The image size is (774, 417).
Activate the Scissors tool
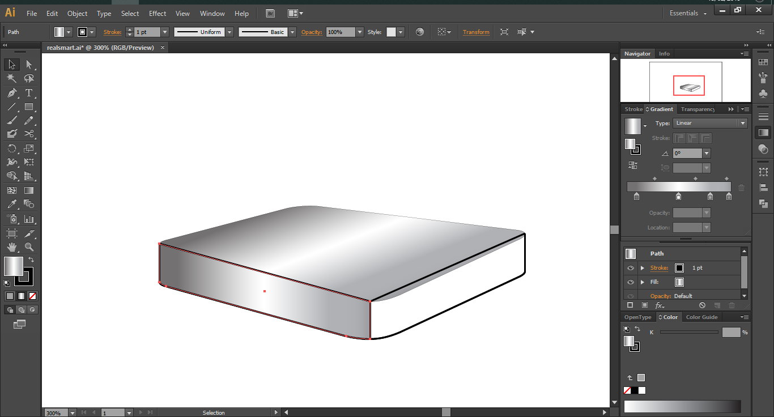point(29,134)
